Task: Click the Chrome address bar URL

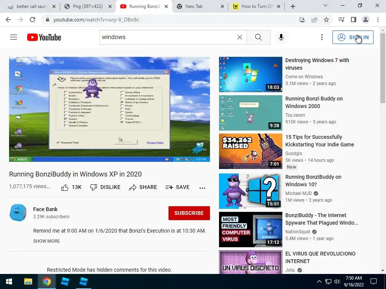Action: pos(96,20)
